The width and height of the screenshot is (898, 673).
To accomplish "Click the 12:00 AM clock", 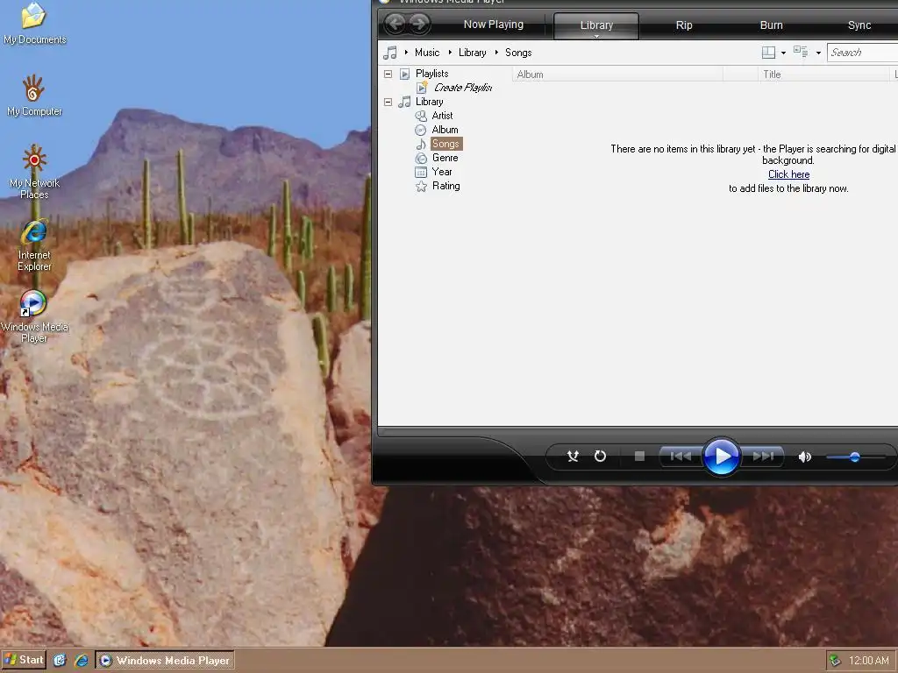I will click(x=868, y=661).
